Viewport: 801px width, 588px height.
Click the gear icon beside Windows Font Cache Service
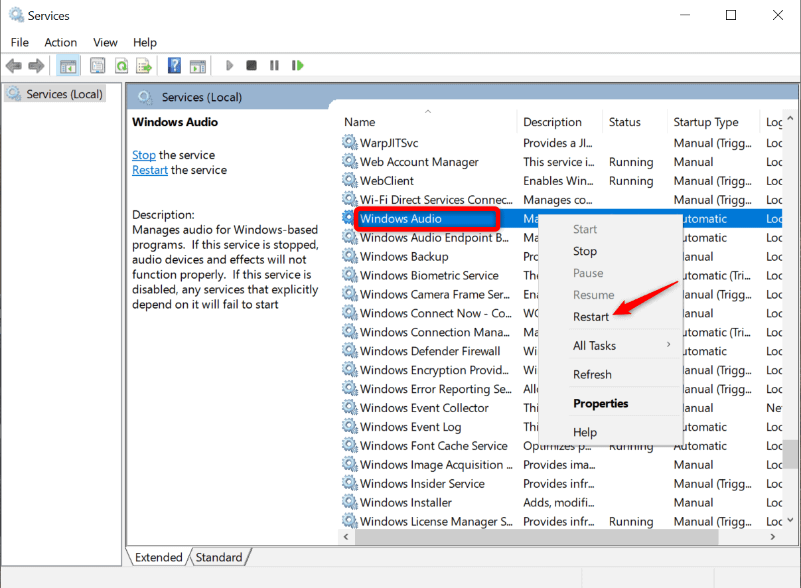click(x=350, y=446)
